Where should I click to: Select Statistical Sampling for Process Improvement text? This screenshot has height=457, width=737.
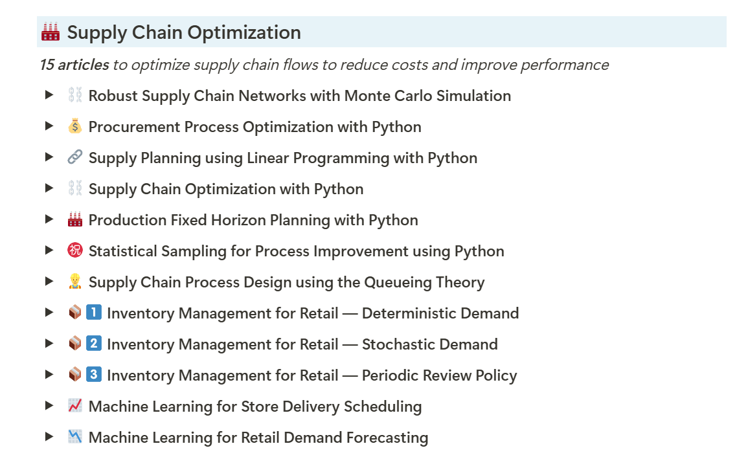coord(296,251)
